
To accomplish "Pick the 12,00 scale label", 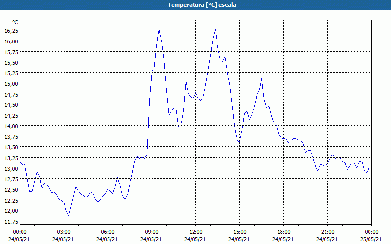I will coord(11,211).
